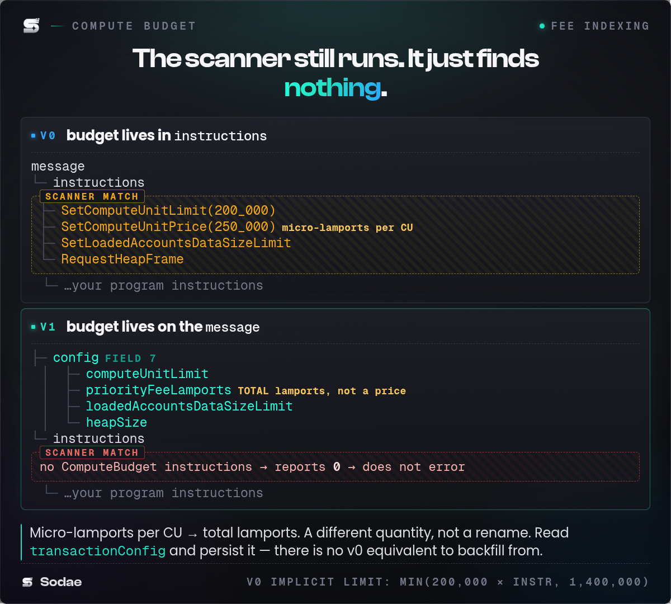Select SetLoadedAccountsDataSizeLimit entry
Screen dimensions: 671x604
(176, 243)
